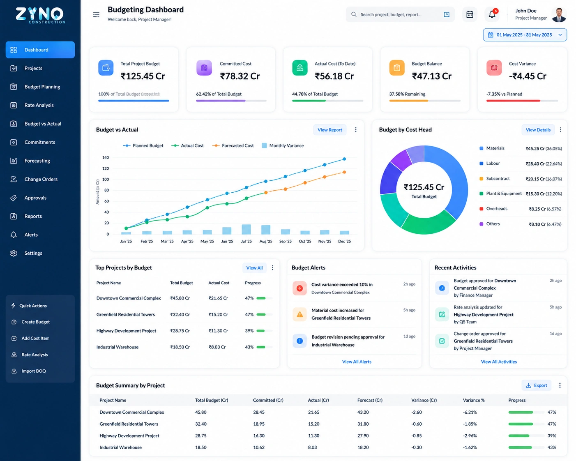Click the calendar icon in date range selector
Screen dimensions: 576x461
[x=491, y=35]
